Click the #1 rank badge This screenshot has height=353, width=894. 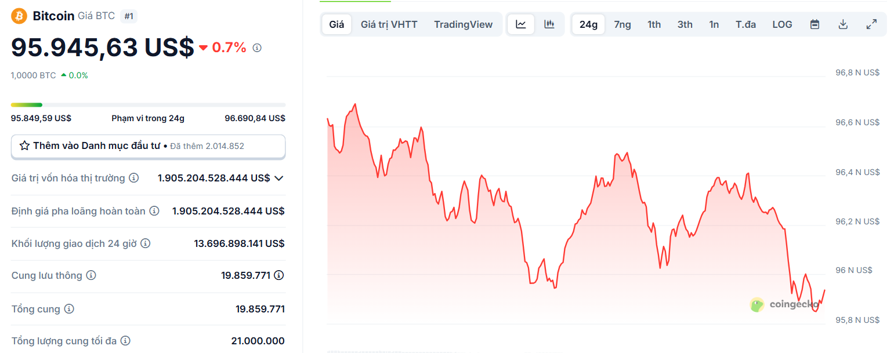click(x=129, y=16)
